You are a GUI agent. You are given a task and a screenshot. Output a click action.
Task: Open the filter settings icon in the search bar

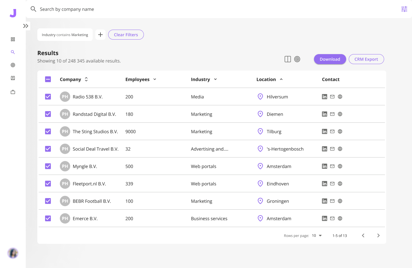point(404,9)
